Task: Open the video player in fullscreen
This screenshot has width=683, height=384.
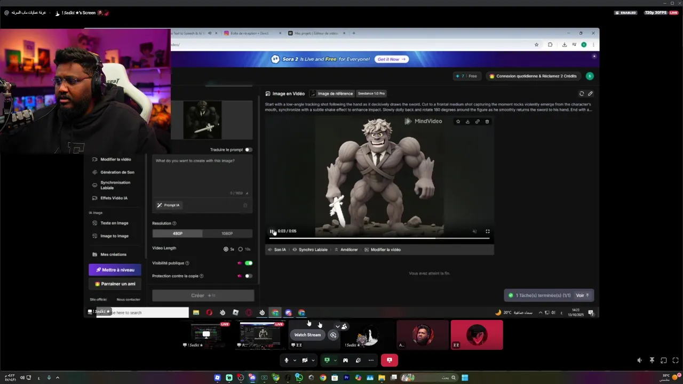Action: 487,231
